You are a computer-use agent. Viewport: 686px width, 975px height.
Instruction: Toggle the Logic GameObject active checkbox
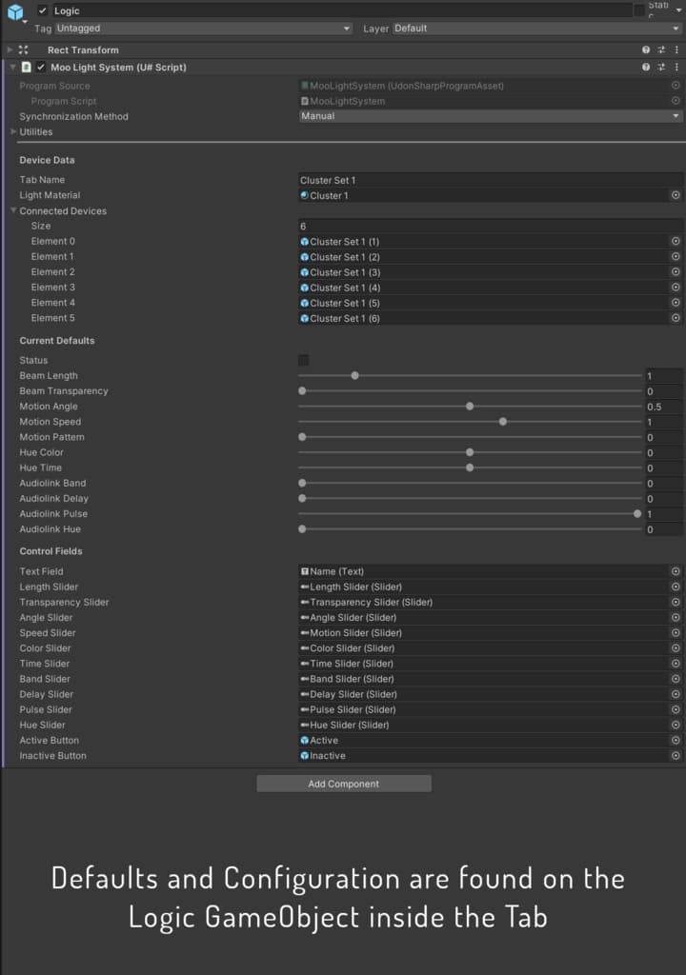tap(42, 10)
